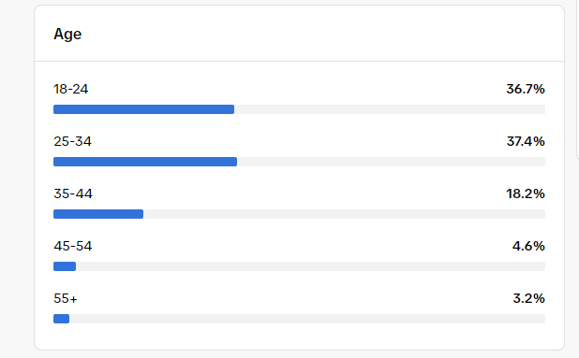Click the Age card heading

point(67,35)
